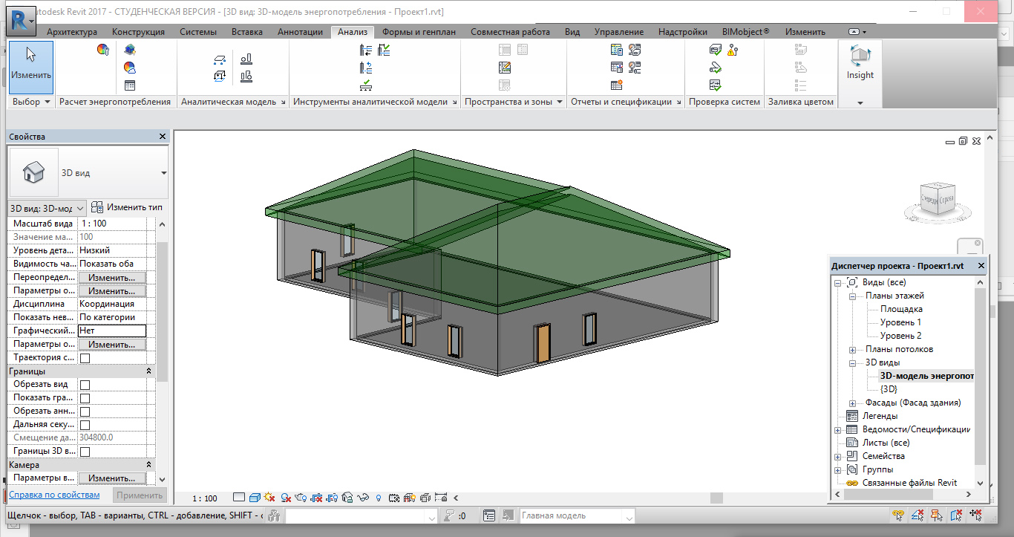The image size is (1014, 537).
Task: Expand the Планы потолков tree node
Action: [x=852, y=349]
